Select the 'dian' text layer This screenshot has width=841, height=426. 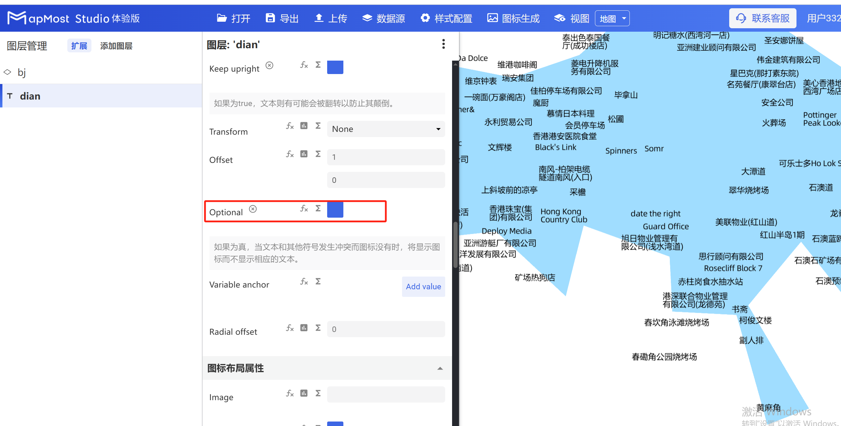tap(30, 96)
